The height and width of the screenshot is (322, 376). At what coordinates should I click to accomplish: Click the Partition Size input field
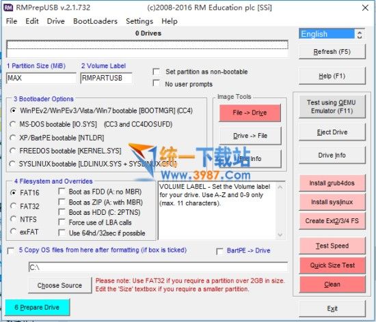(41, 78)
